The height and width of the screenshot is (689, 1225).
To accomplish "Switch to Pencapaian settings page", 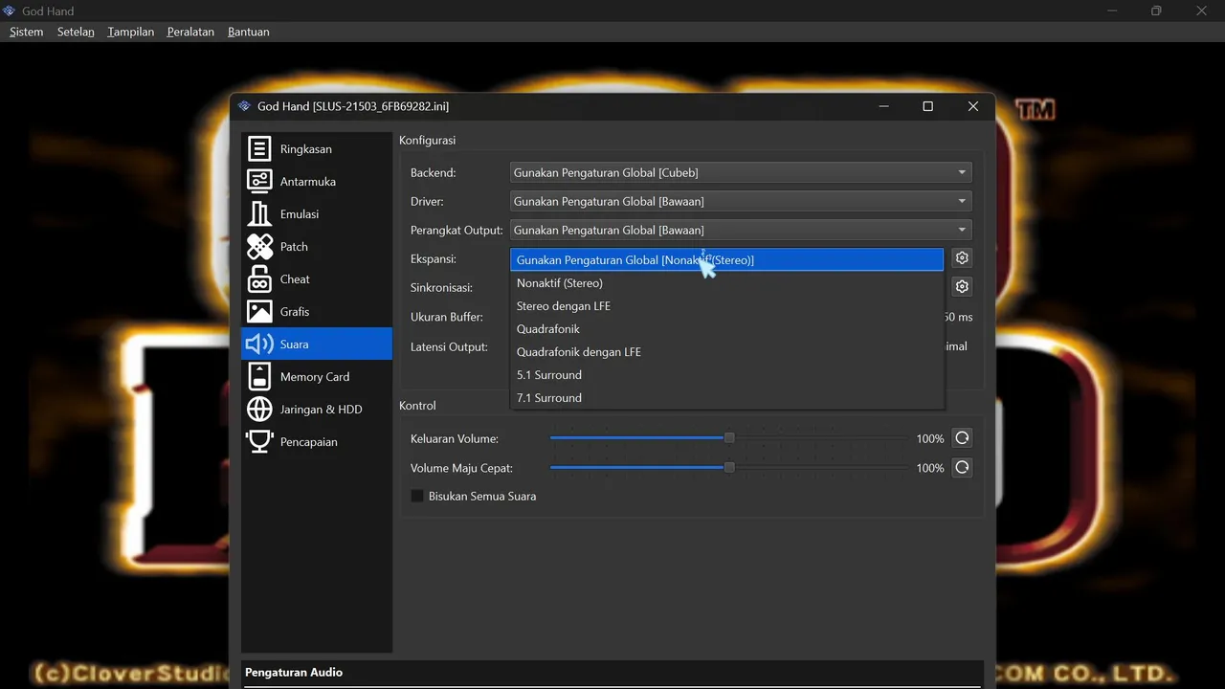I will click(317, 442).
